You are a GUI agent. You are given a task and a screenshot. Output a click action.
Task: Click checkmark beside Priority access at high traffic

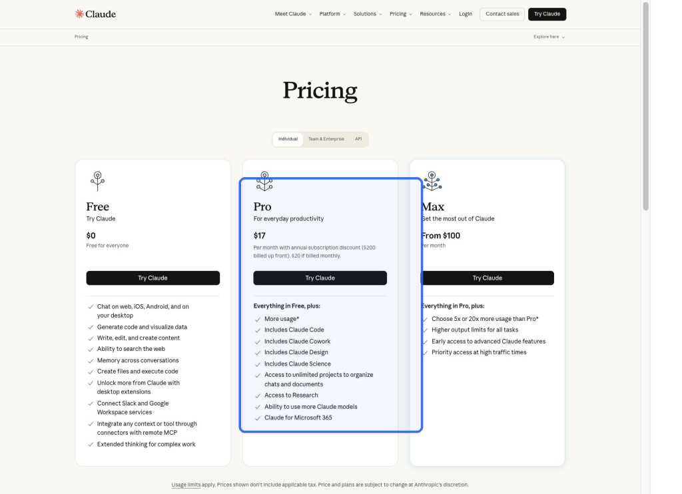click(425, 353)
